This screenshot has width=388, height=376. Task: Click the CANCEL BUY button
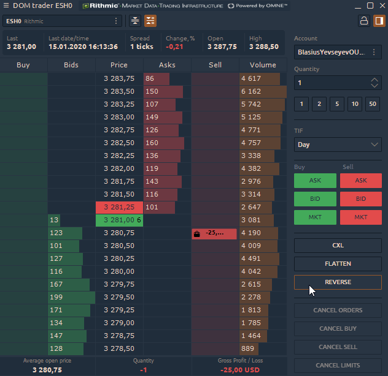(338, 329)
